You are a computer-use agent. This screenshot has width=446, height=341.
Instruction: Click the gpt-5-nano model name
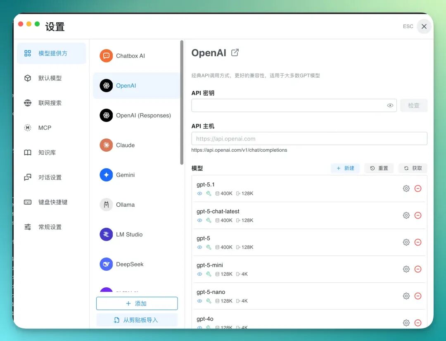coord(211,292)
